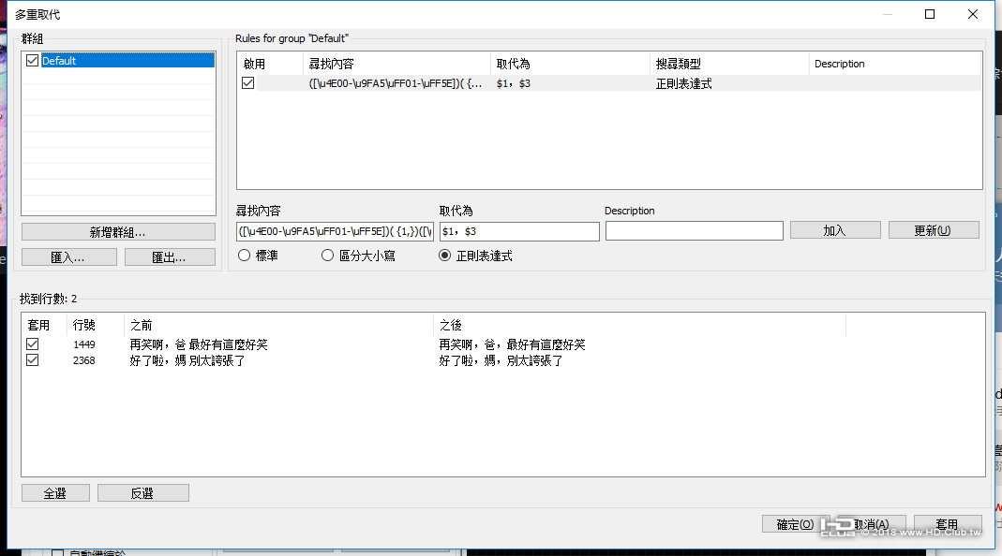Screen dimensions: 1002x556
Task: Click the 全選 select all button
Action: click(55, 492)
